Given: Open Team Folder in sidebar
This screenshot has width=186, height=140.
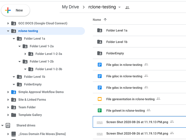Looking at the screenshot, I should pyautogui.click(x=27, y=107).
